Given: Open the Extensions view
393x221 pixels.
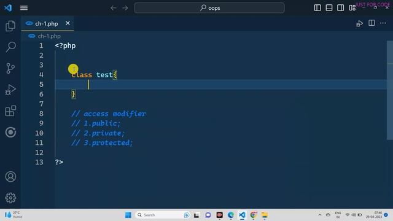Looking at the screenshot, I should [x=10, y=110].
